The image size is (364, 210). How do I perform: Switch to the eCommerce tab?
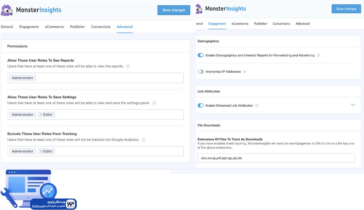pos(54,27)
